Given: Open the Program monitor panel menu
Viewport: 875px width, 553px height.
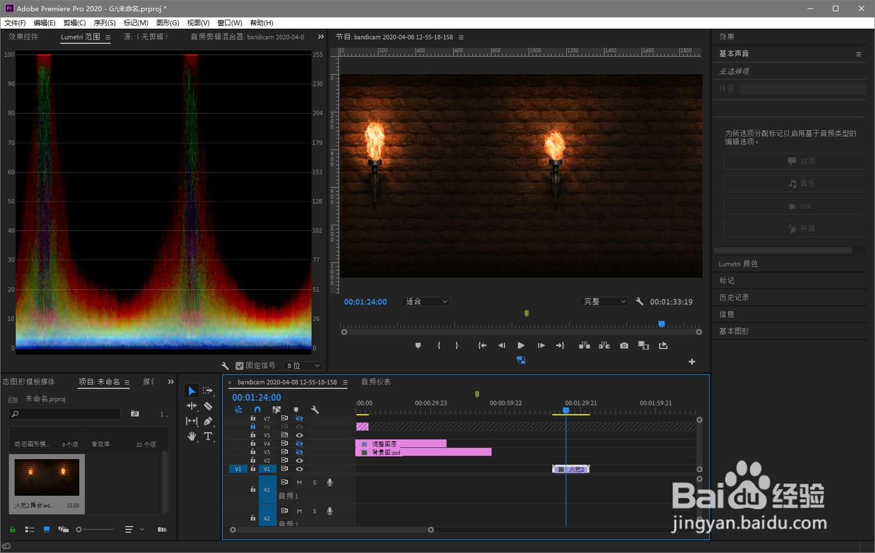Looking at the screenshot, I should 461,37.
